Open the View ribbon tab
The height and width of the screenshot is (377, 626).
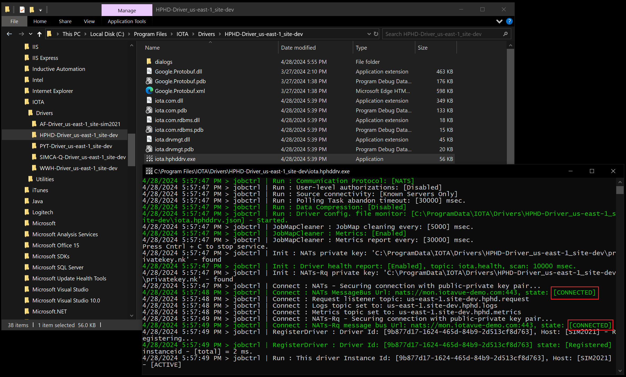coord(89,21)
